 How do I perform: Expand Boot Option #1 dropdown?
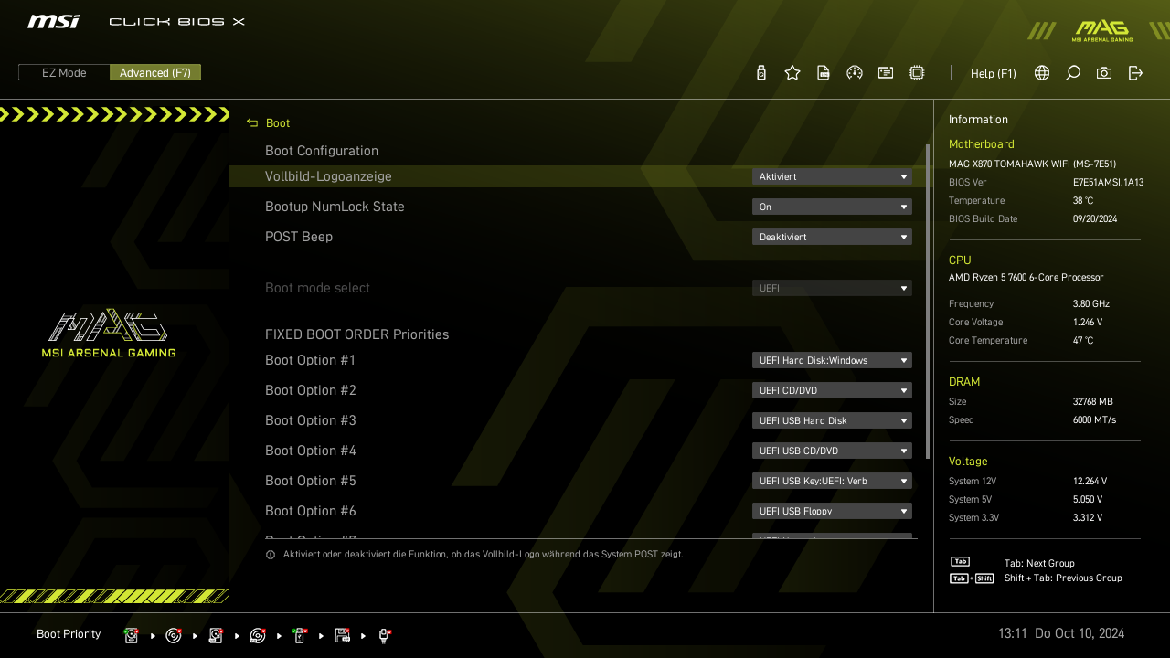pos(832,360)
